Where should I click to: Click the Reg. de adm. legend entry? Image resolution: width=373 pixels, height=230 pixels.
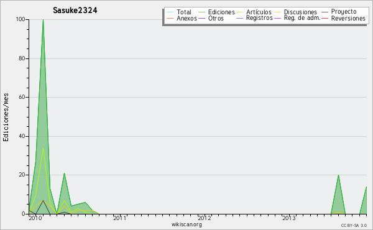coord(297,18)
